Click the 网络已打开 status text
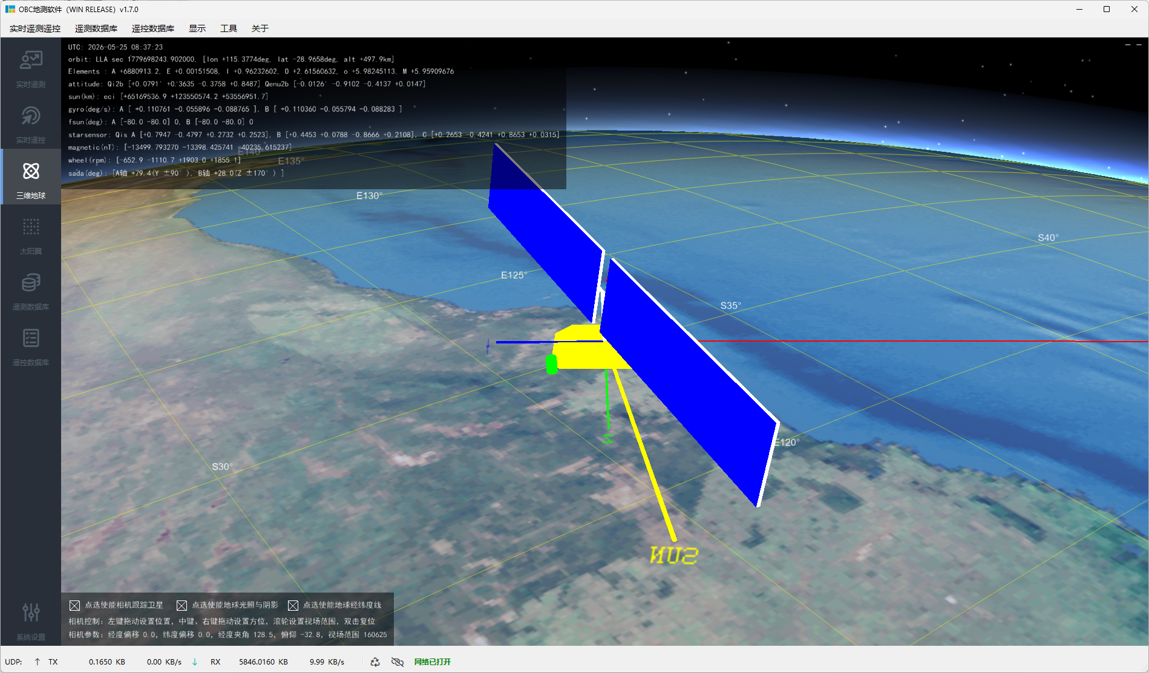The image size is (1149, 673). (433, 662)
